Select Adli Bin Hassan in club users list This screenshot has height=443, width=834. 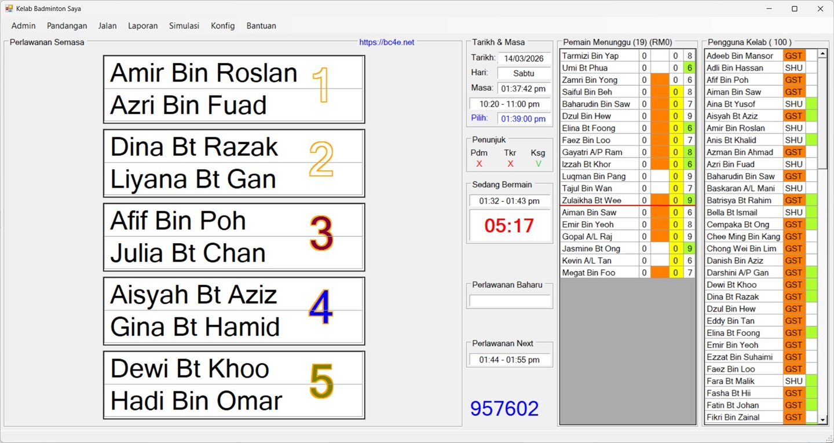point(744,68)
